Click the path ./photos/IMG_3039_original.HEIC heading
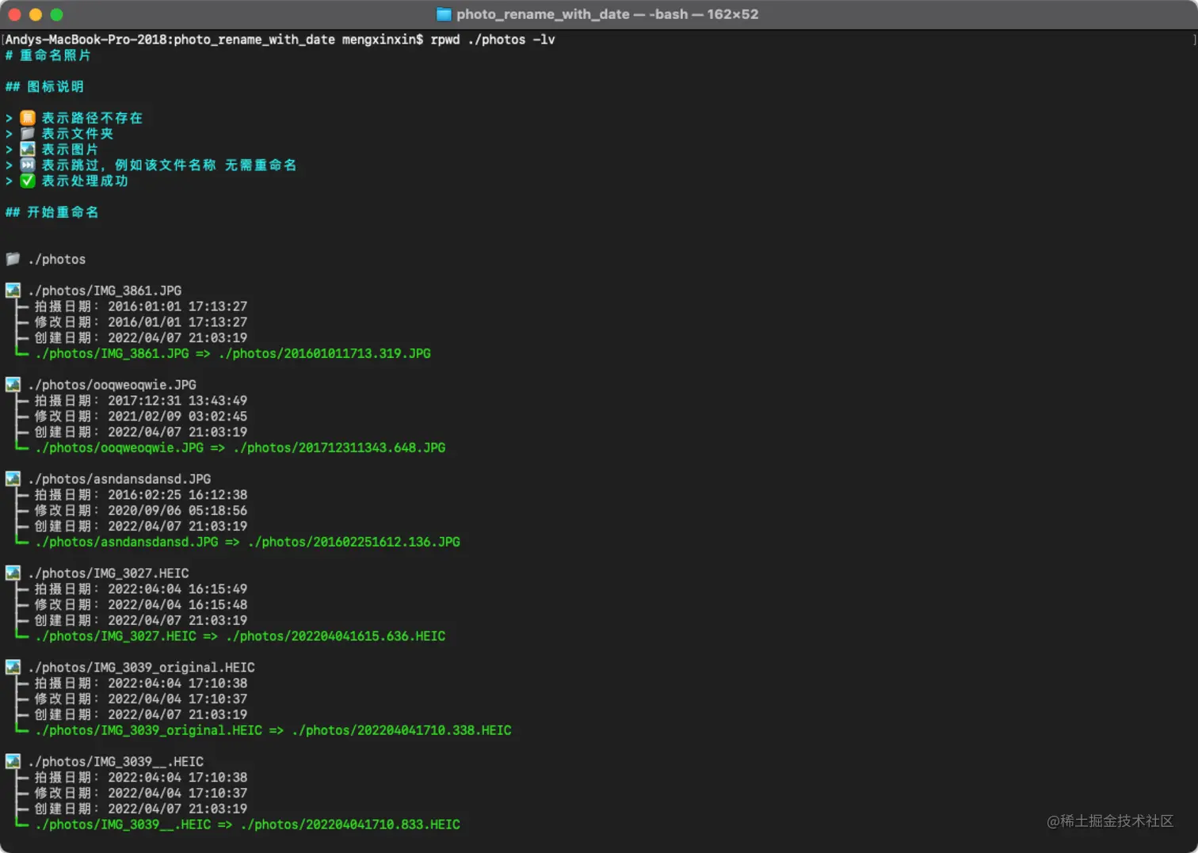Image resolution: width=1198 pixels, height=853 pixels. [x=141, y=668]
